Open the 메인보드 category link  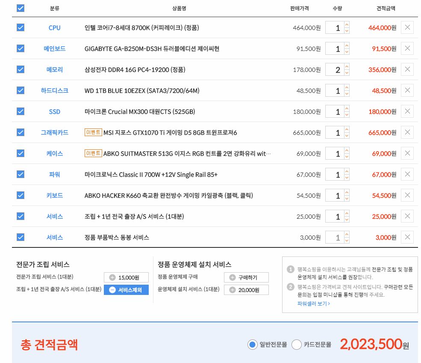click(55, 49)
